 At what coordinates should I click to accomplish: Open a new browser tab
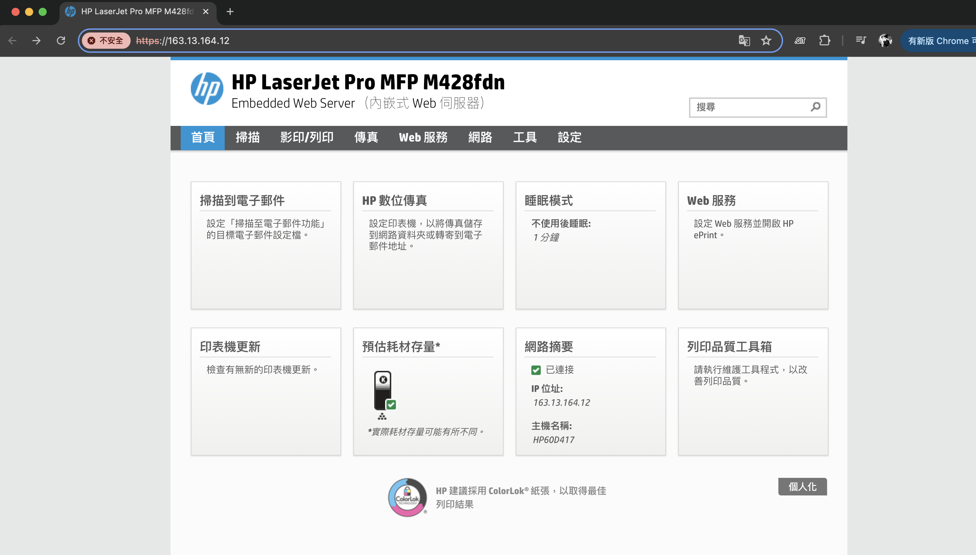pyautogui.click(x=230, y=12)
